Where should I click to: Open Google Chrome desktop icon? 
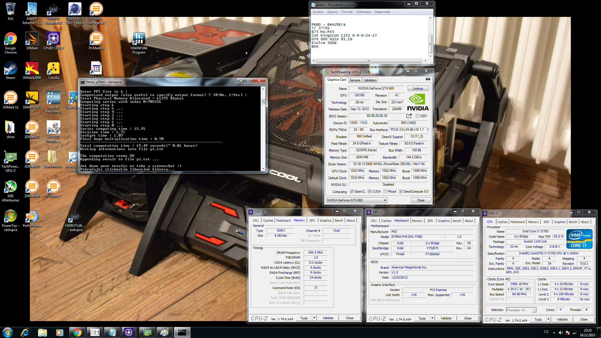[10, 43]
